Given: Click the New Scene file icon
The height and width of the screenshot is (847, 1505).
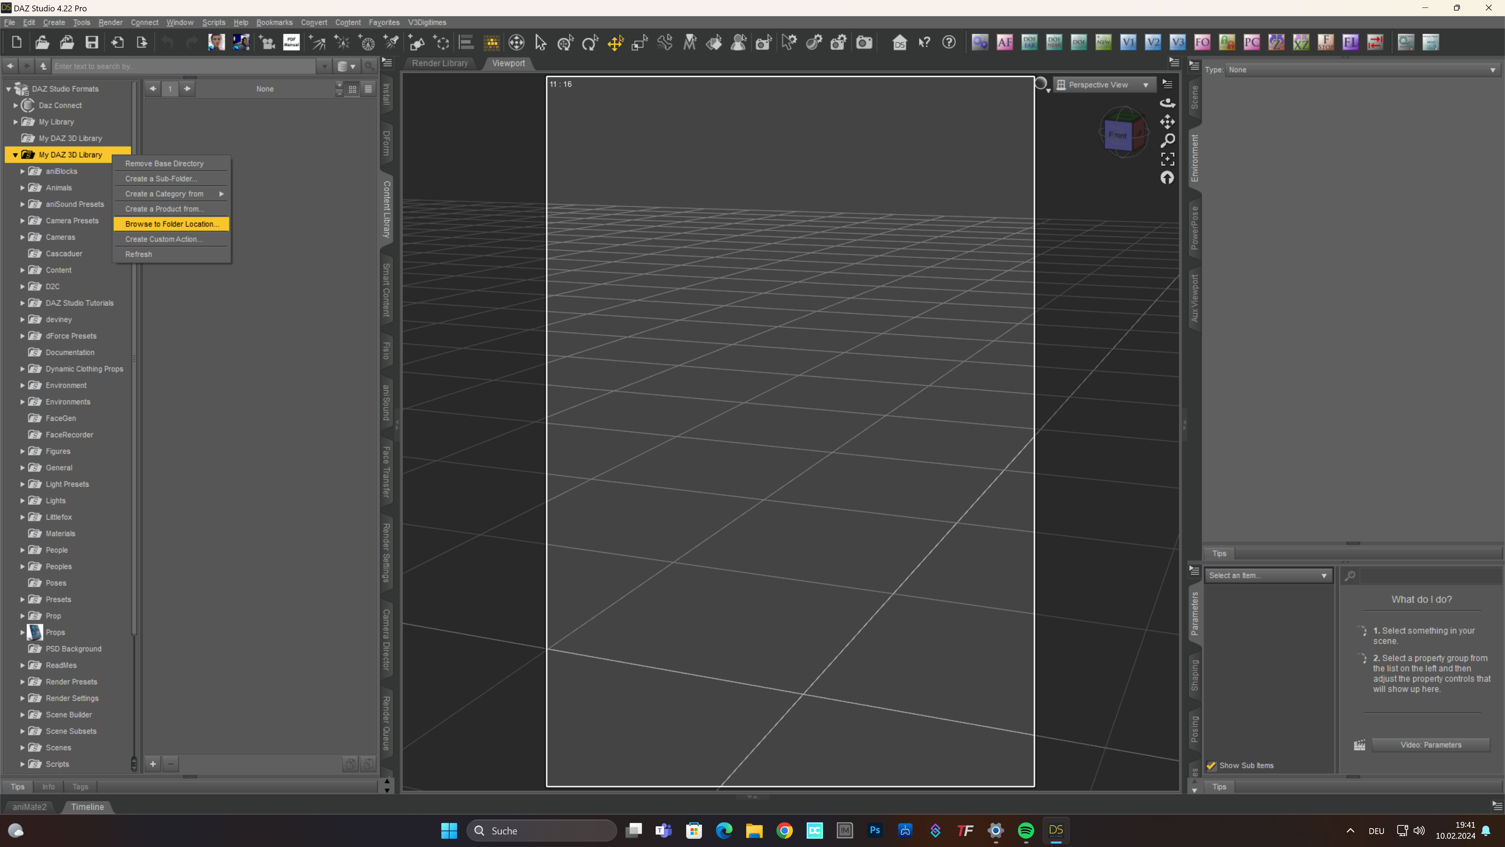Looking at the screenshot, I should point(16,42).
